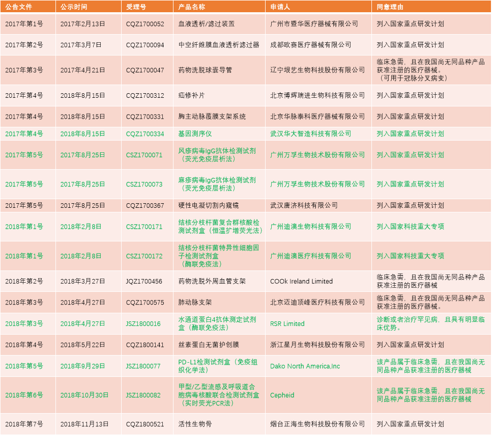Select product 麻疹病毒IgG抗体检测试剂
Screen dimensions: 492x435
(x=217, y=184)
